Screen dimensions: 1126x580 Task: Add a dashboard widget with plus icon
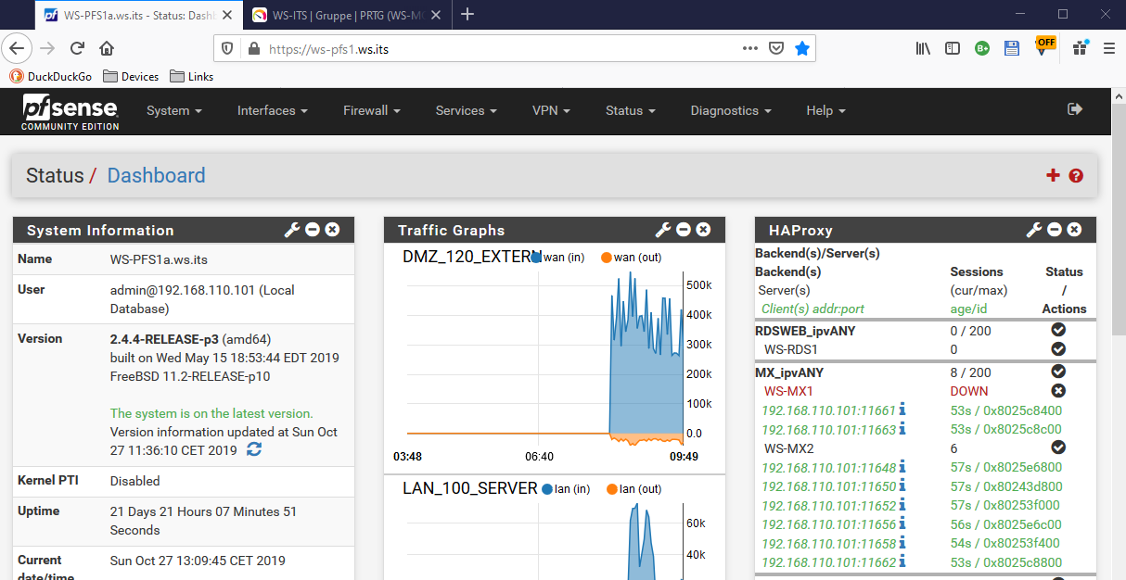1053,175
